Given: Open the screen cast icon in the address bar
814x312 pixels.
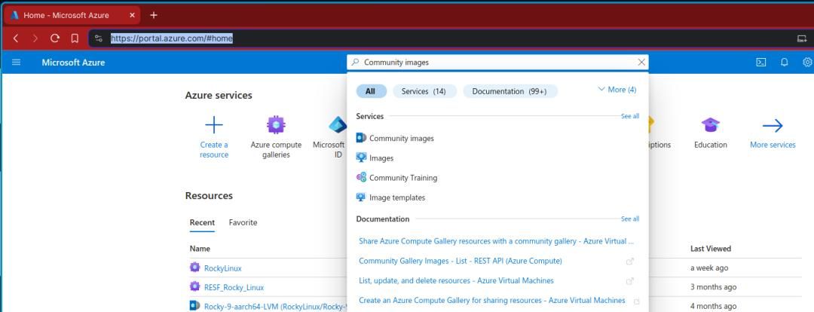Looking at the screenshot, I should coord(801,38).
